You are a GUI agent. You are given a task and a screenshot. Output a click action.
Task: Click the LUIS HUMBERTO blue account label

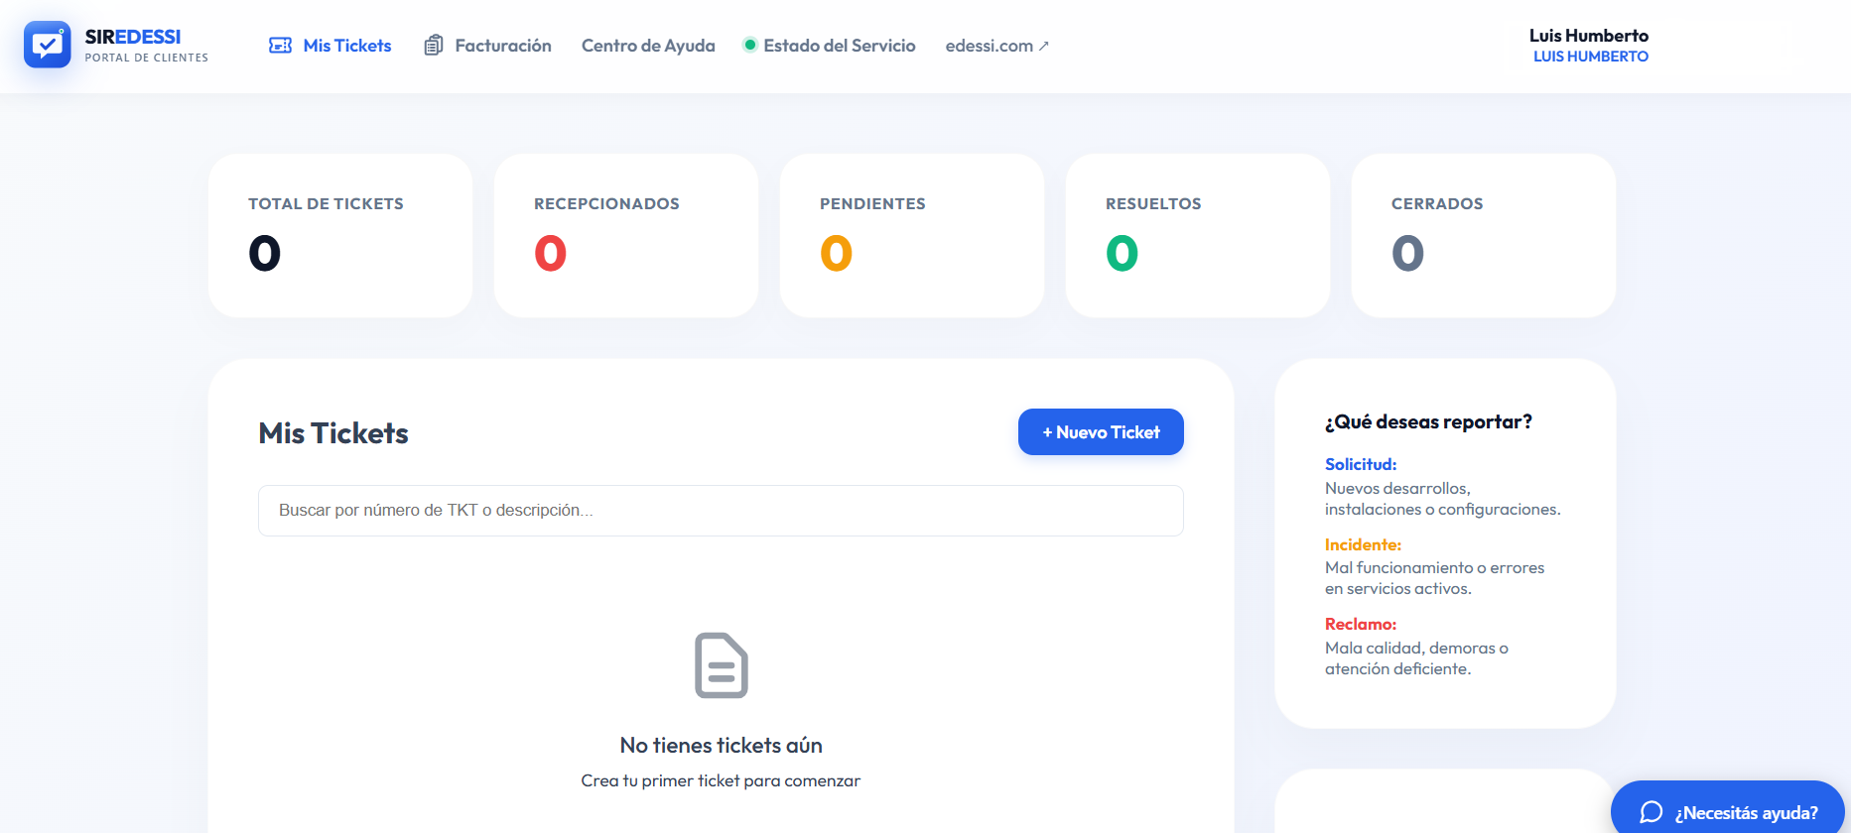[x=1591, y=57]
